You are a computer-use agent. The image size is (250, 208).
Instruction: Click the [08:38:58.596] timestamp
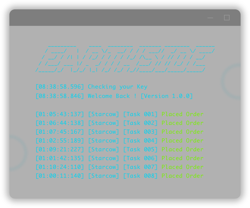point(60,87)
